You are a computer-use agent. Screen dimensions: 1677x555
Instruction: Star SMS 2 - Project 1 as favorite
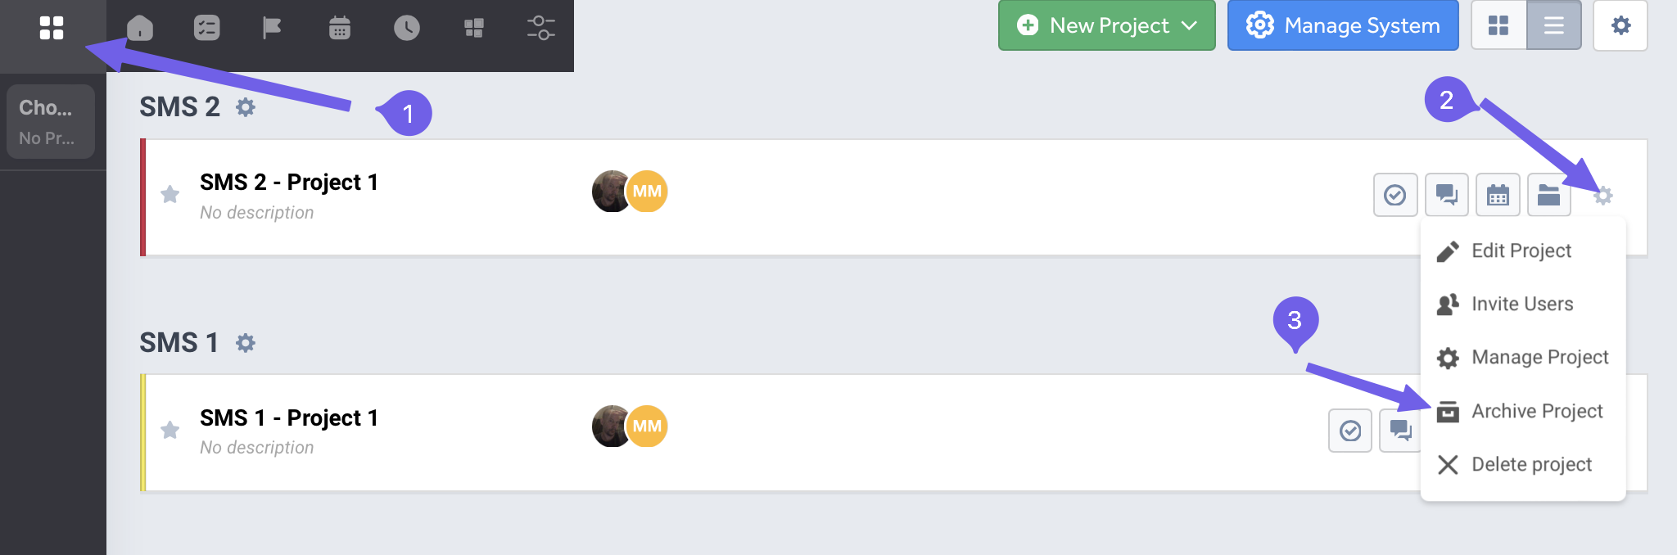170,195
